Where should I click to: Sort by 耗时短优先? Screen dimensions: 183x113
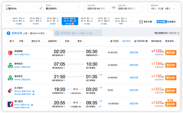click(x=156, y=41)
